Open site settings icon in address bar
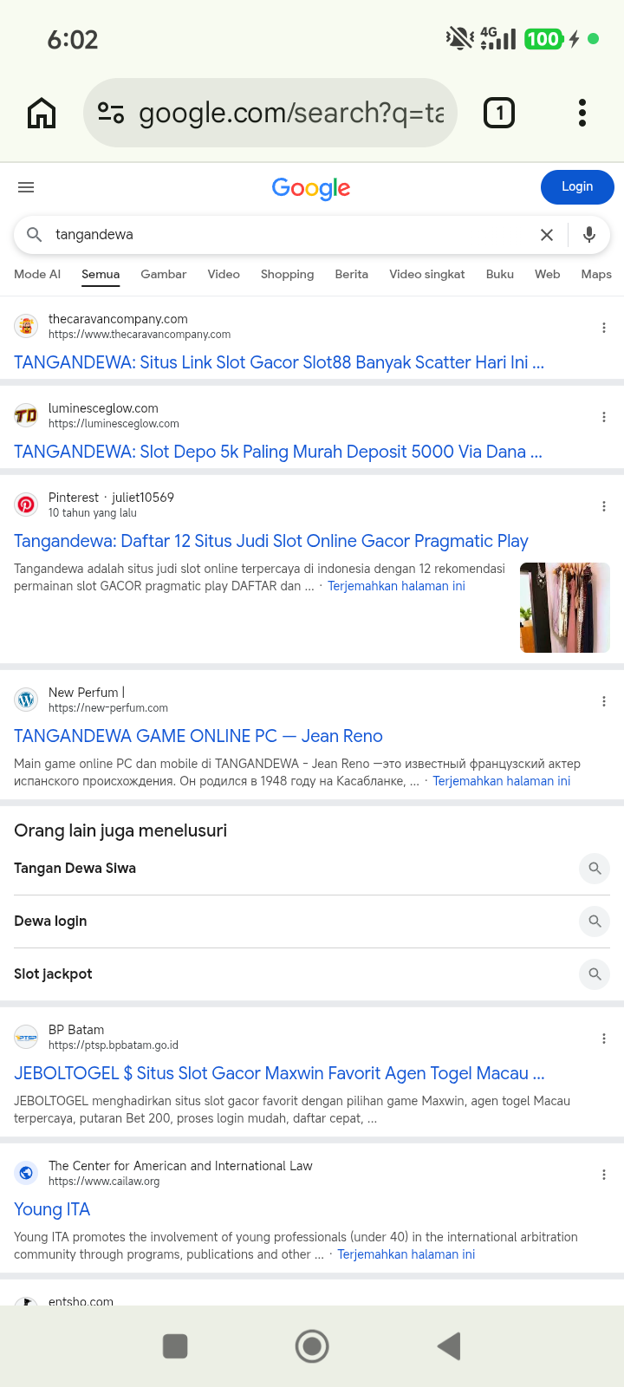This screenshot has height=1387, width=624. (111, 113)
